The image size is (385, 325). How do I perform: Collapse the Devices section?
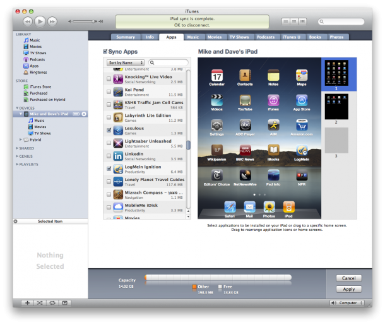[17, 108]
